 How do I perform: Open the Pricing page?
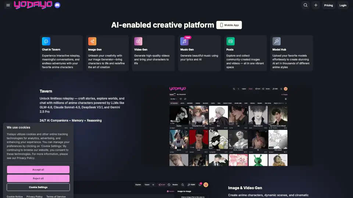[328, 5]
